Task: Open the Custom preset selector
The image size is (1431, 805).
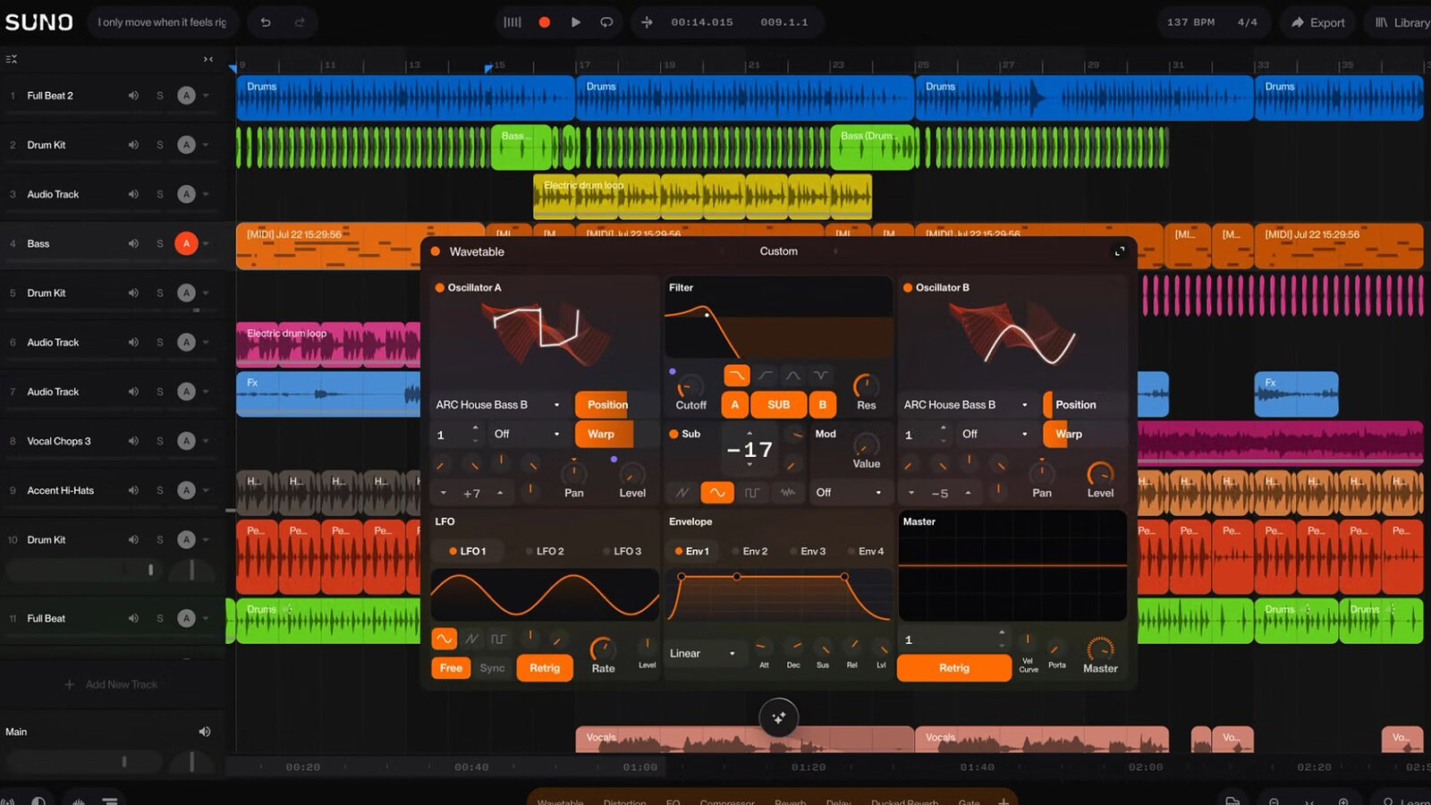Action: [x=779, y=251]
